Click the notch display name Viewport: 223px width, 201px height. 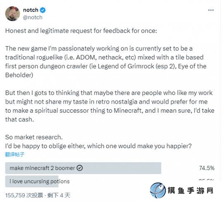31,10
